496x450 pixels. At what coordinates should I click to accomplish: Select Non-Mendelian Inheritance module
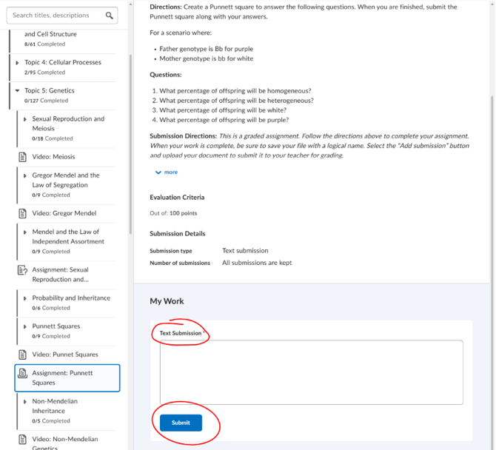(55, 406)
